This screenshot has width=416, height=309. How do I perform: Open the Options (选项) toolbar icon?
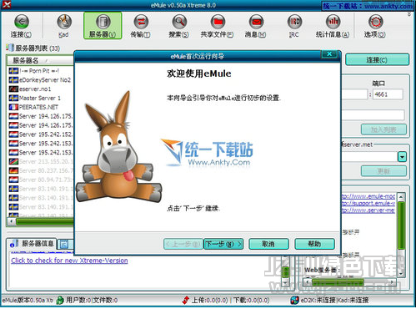click(375, 22)
